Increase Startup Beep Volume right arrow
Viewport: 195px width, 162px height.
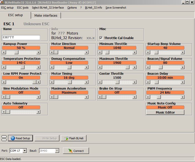pyautogui.click(x=182, y=52)
